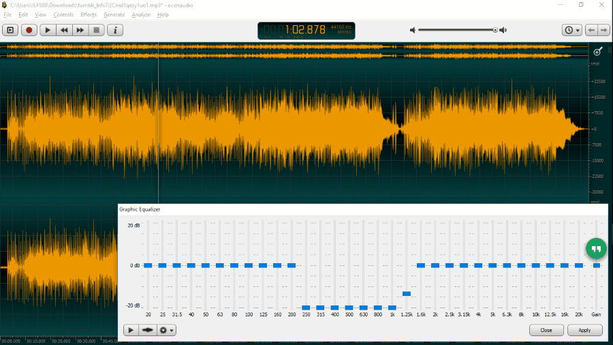
Task: Adjust the main volume slider handle
Action: 495,30
